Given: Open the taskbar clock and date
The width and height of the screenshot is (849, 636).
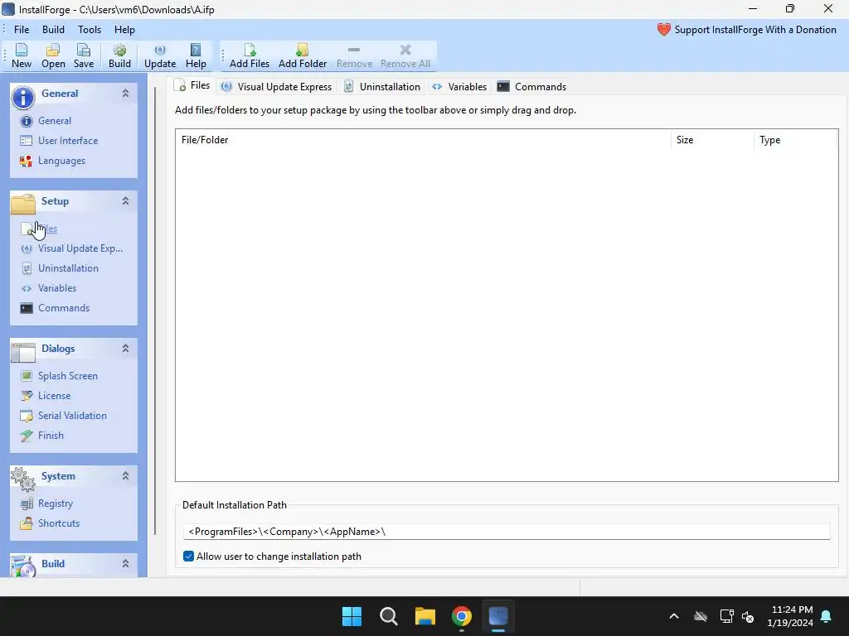Looking at the screenshot, I should click(x=790, y=616).
